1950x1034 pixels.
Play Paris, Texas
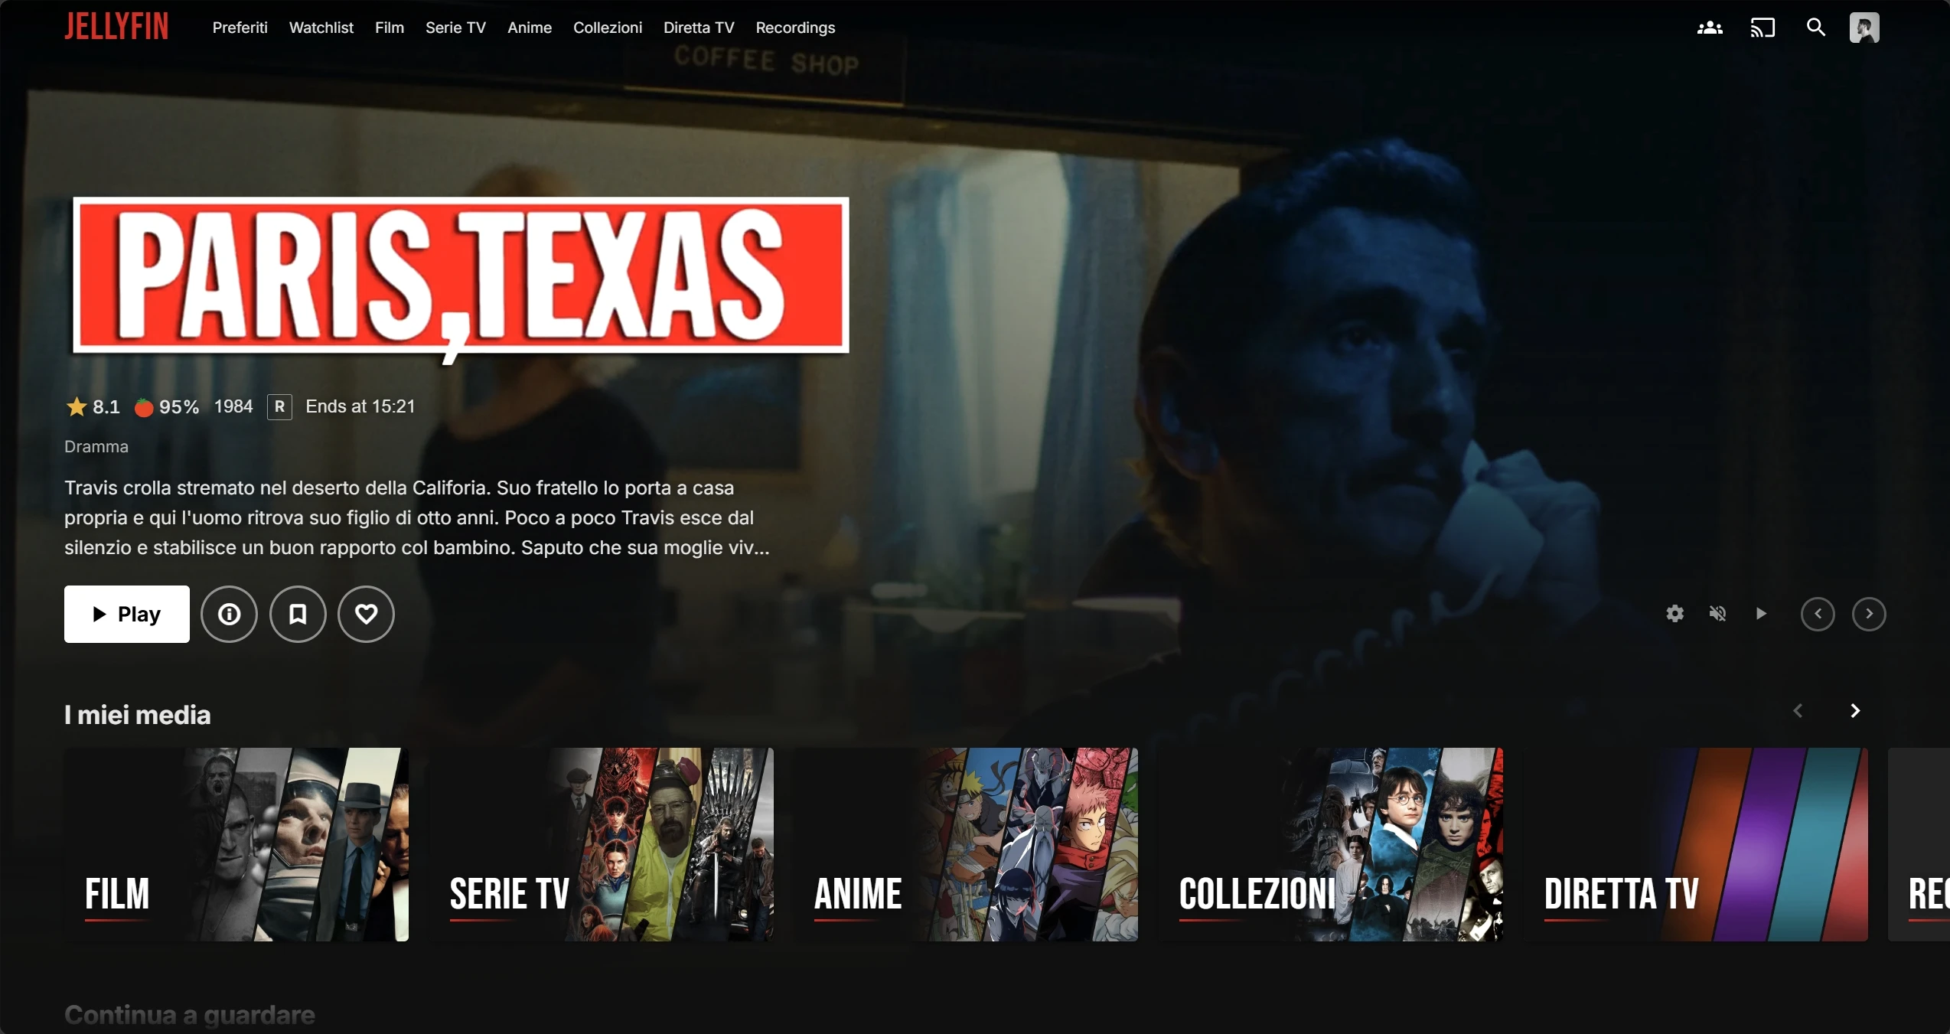127,614
